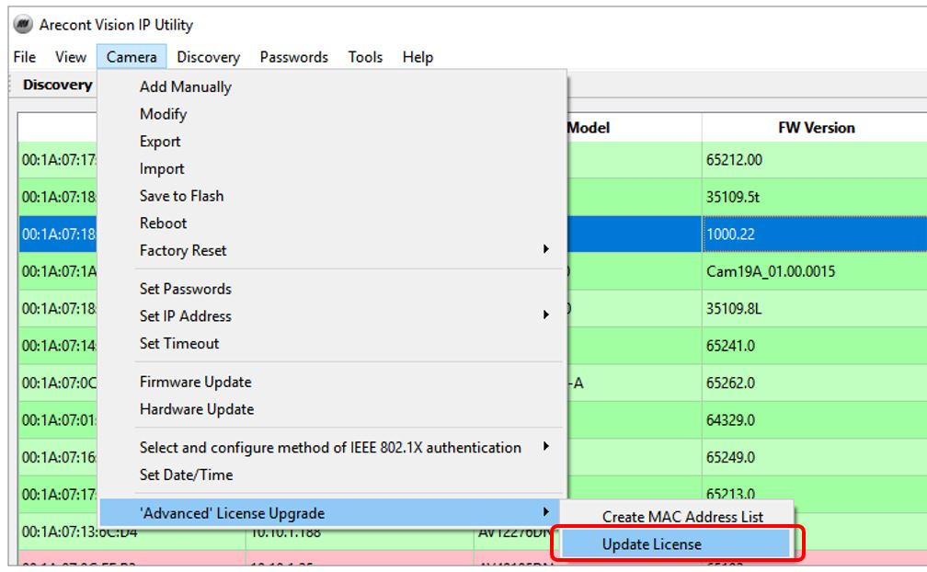This screenshot has height=572, width=927.
Task: Select the camera row starting 00:1A:07:01
Action: tap(58, 420)
